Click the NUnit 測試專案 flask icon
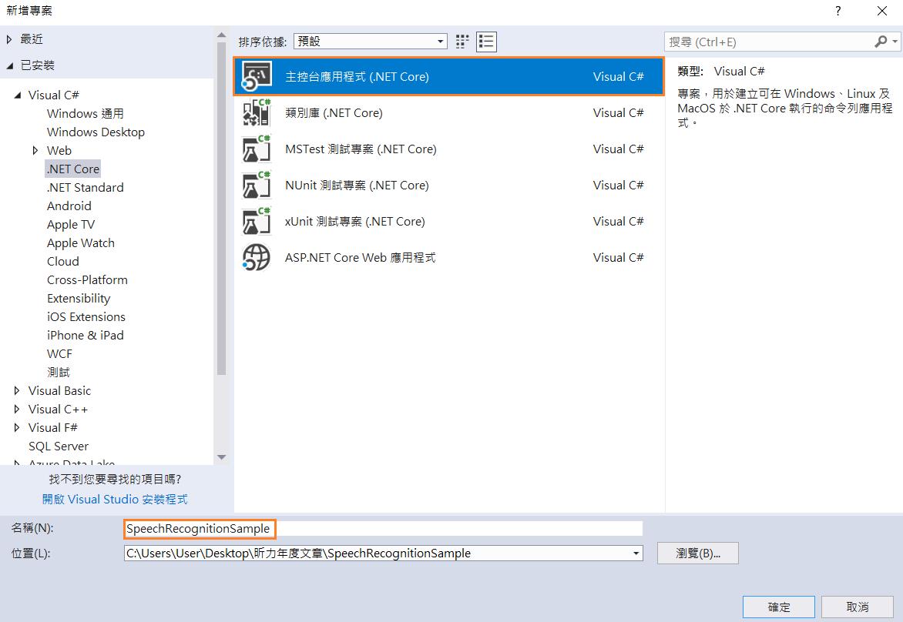903x622 pixels. 257,186
